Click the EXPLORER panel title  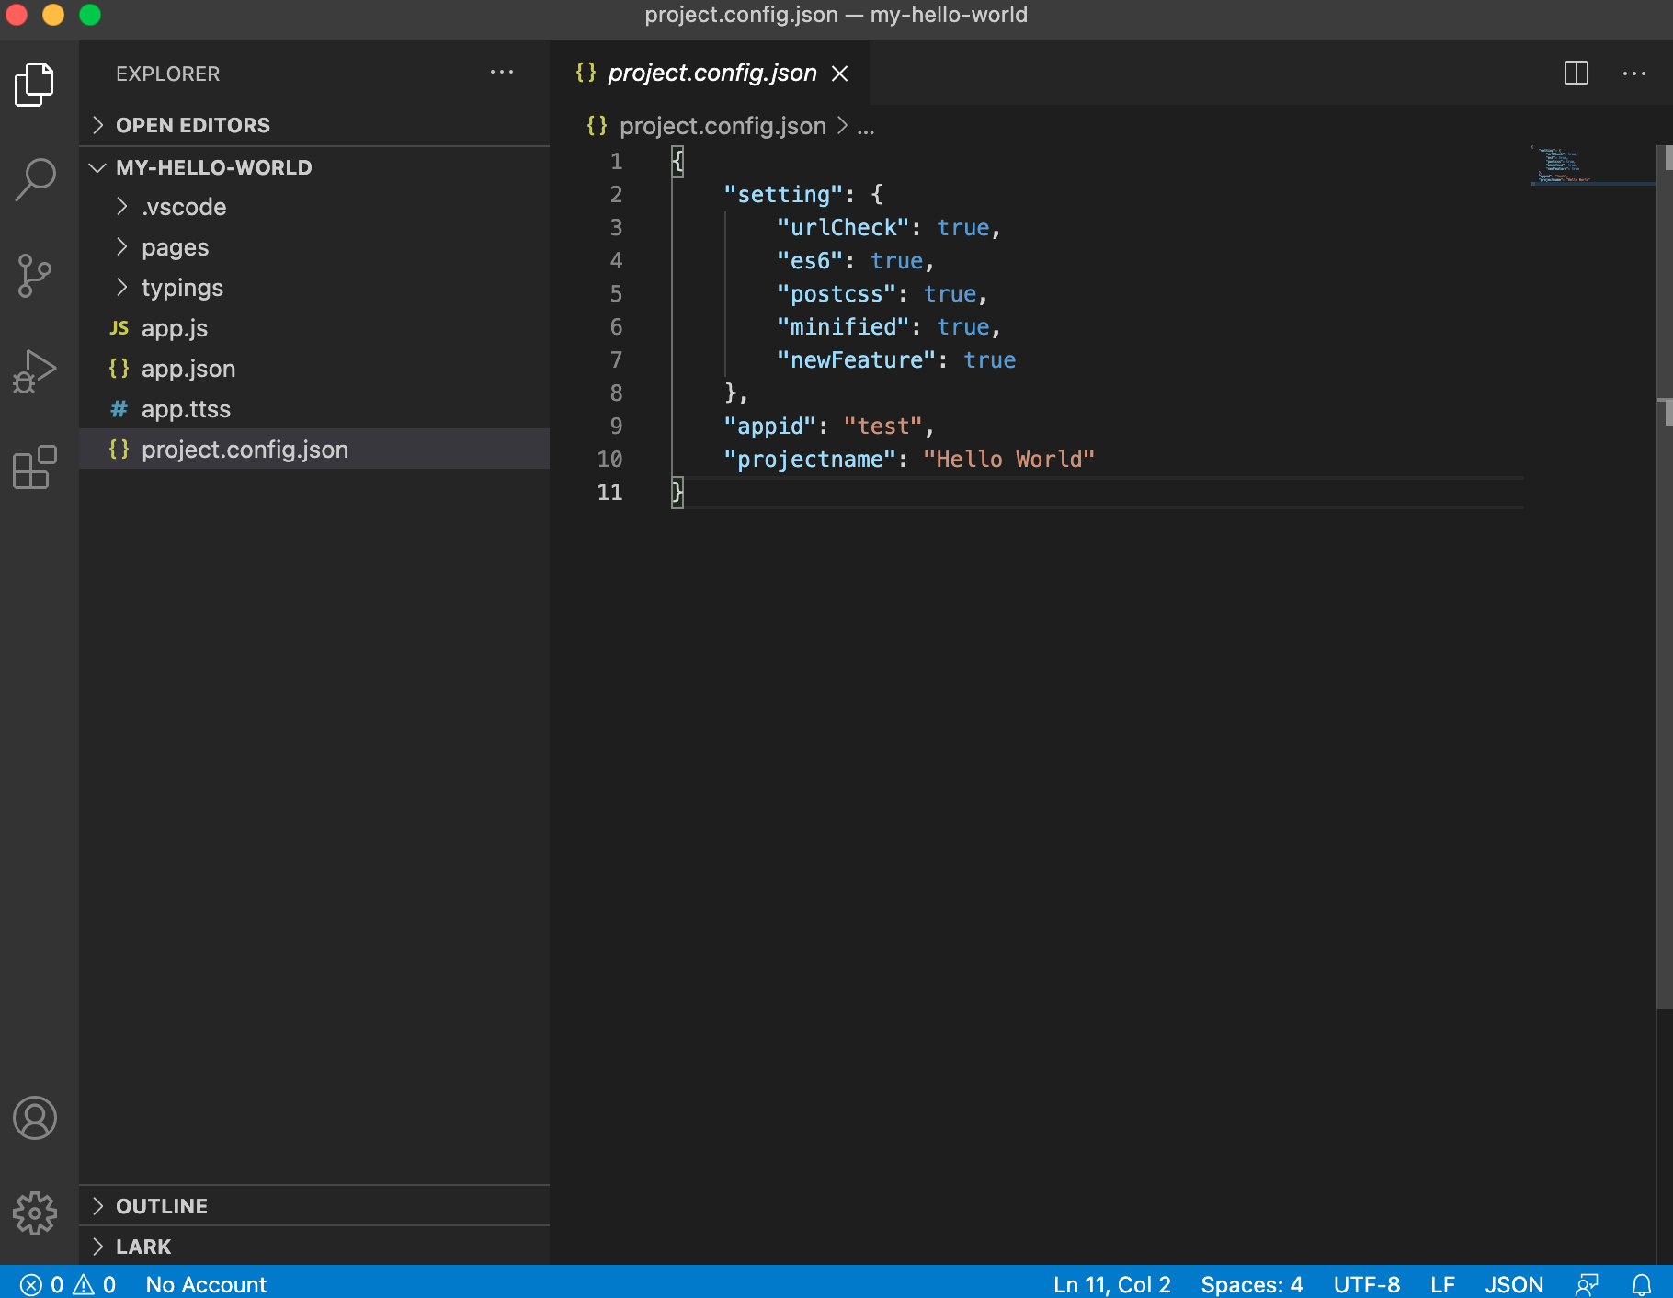(x=167, y=74)
